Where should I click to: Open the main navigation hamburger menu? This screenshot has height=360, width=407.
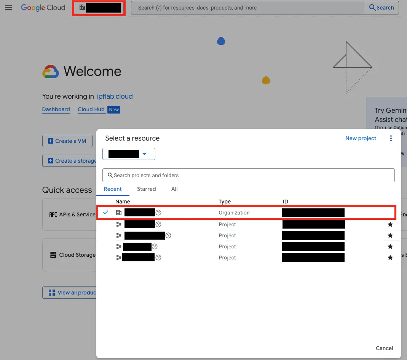(8, 8)
